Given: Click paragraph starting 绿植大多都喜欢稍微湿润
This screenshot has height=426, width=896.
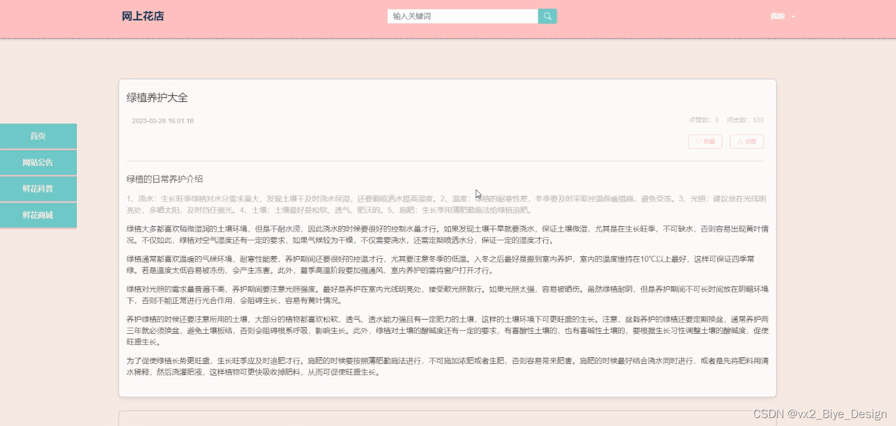Looking at the screenshot, I should click(x=447, y=234).
